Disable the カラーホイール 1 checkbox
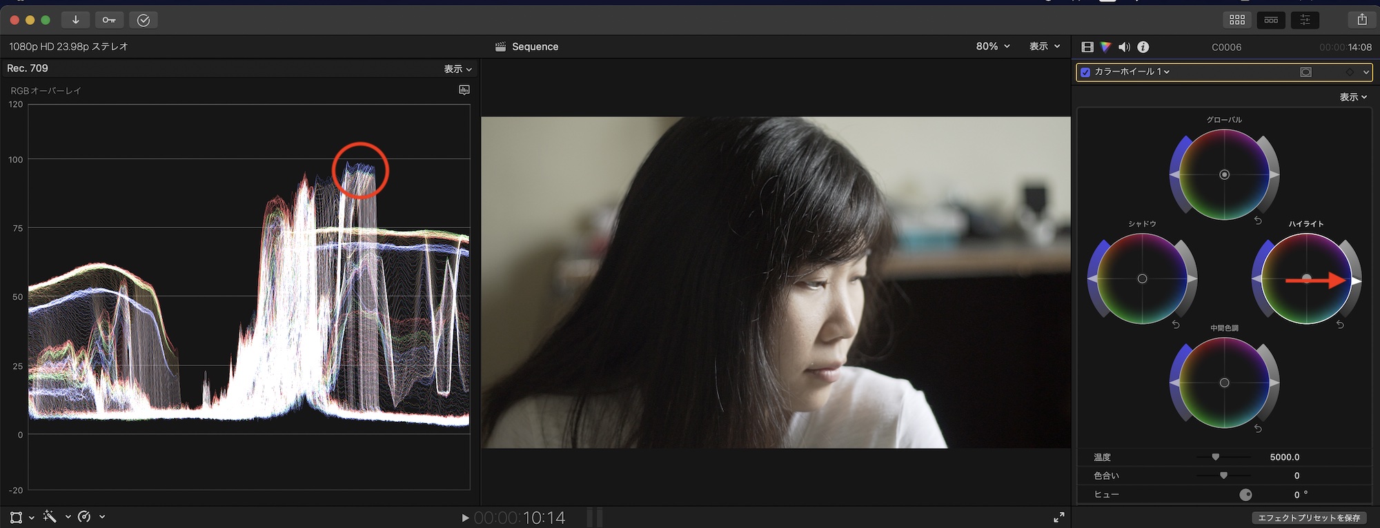 pos(1085,72)
